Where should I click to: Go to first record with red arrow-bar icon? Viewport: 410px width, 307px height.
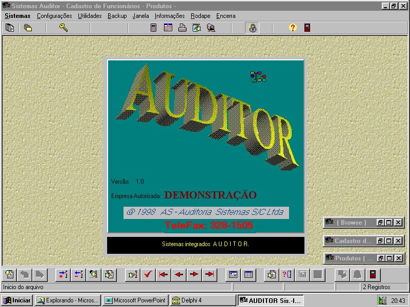point(163,274)
